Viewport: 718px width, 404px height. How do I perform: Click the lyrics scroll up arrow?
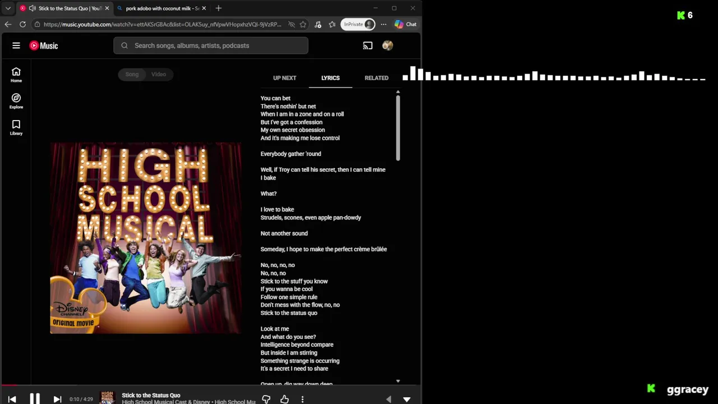pyautogui.click(x=398, y=91)
